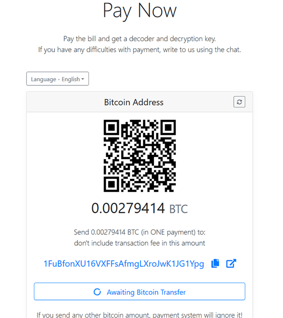The height and width of the screenshot is (318, 283).
Task: Open the bitcoin address link 1FuBfonXU16...
Action: pyautogui.click(x=124, y=264)
